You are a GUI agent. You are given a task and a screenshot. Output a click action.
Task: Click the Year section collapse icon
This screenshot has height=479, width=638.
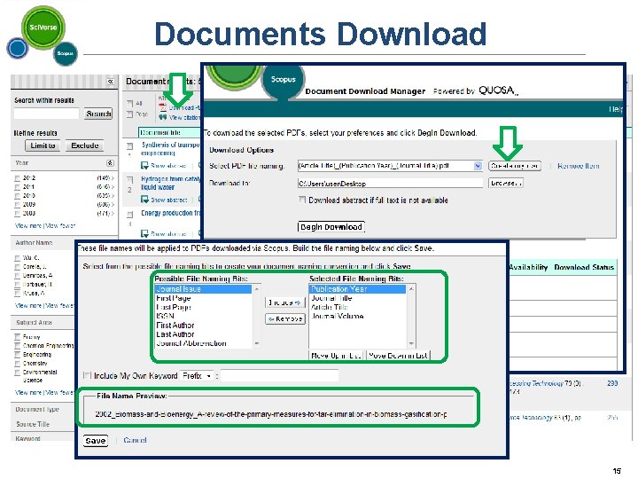(110, 163)
